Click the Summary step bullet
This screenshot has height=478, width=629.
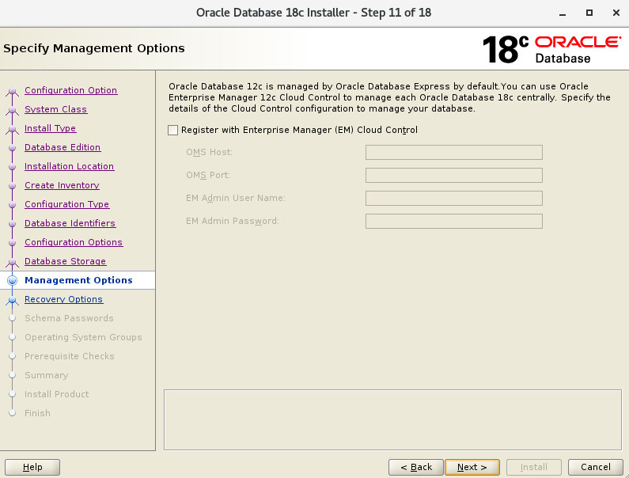point(13,375)
